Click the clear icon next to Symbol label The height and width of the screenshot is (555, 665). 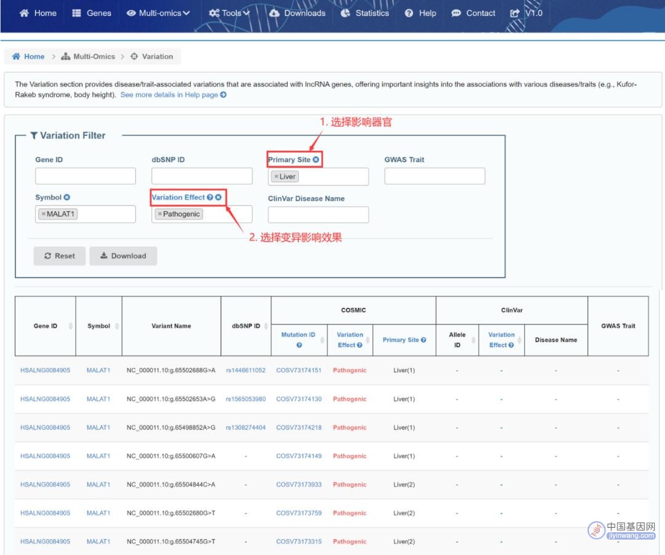pyautogui.click(x=67, y=197)
